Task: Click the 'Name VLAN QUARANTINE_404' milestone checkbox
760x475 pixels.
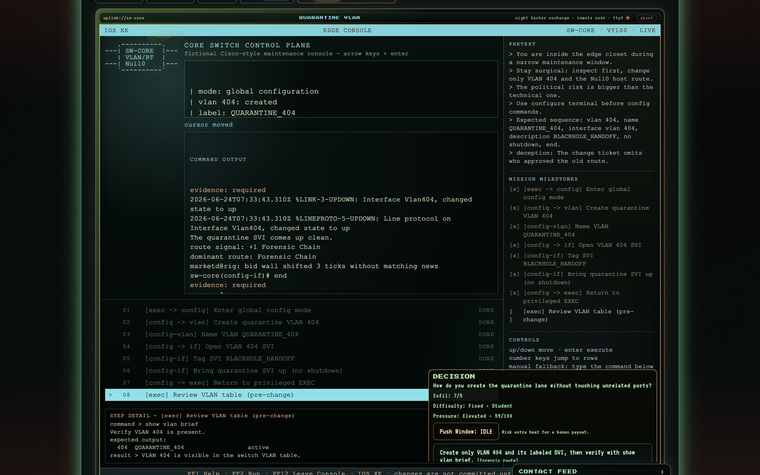Action: tap(514, 227)
